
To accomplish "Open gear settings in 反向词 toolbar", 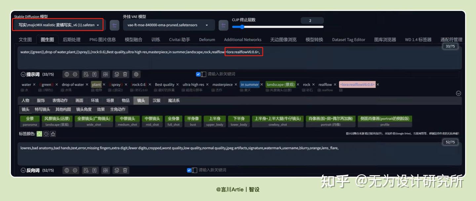I will pos(75,170).
